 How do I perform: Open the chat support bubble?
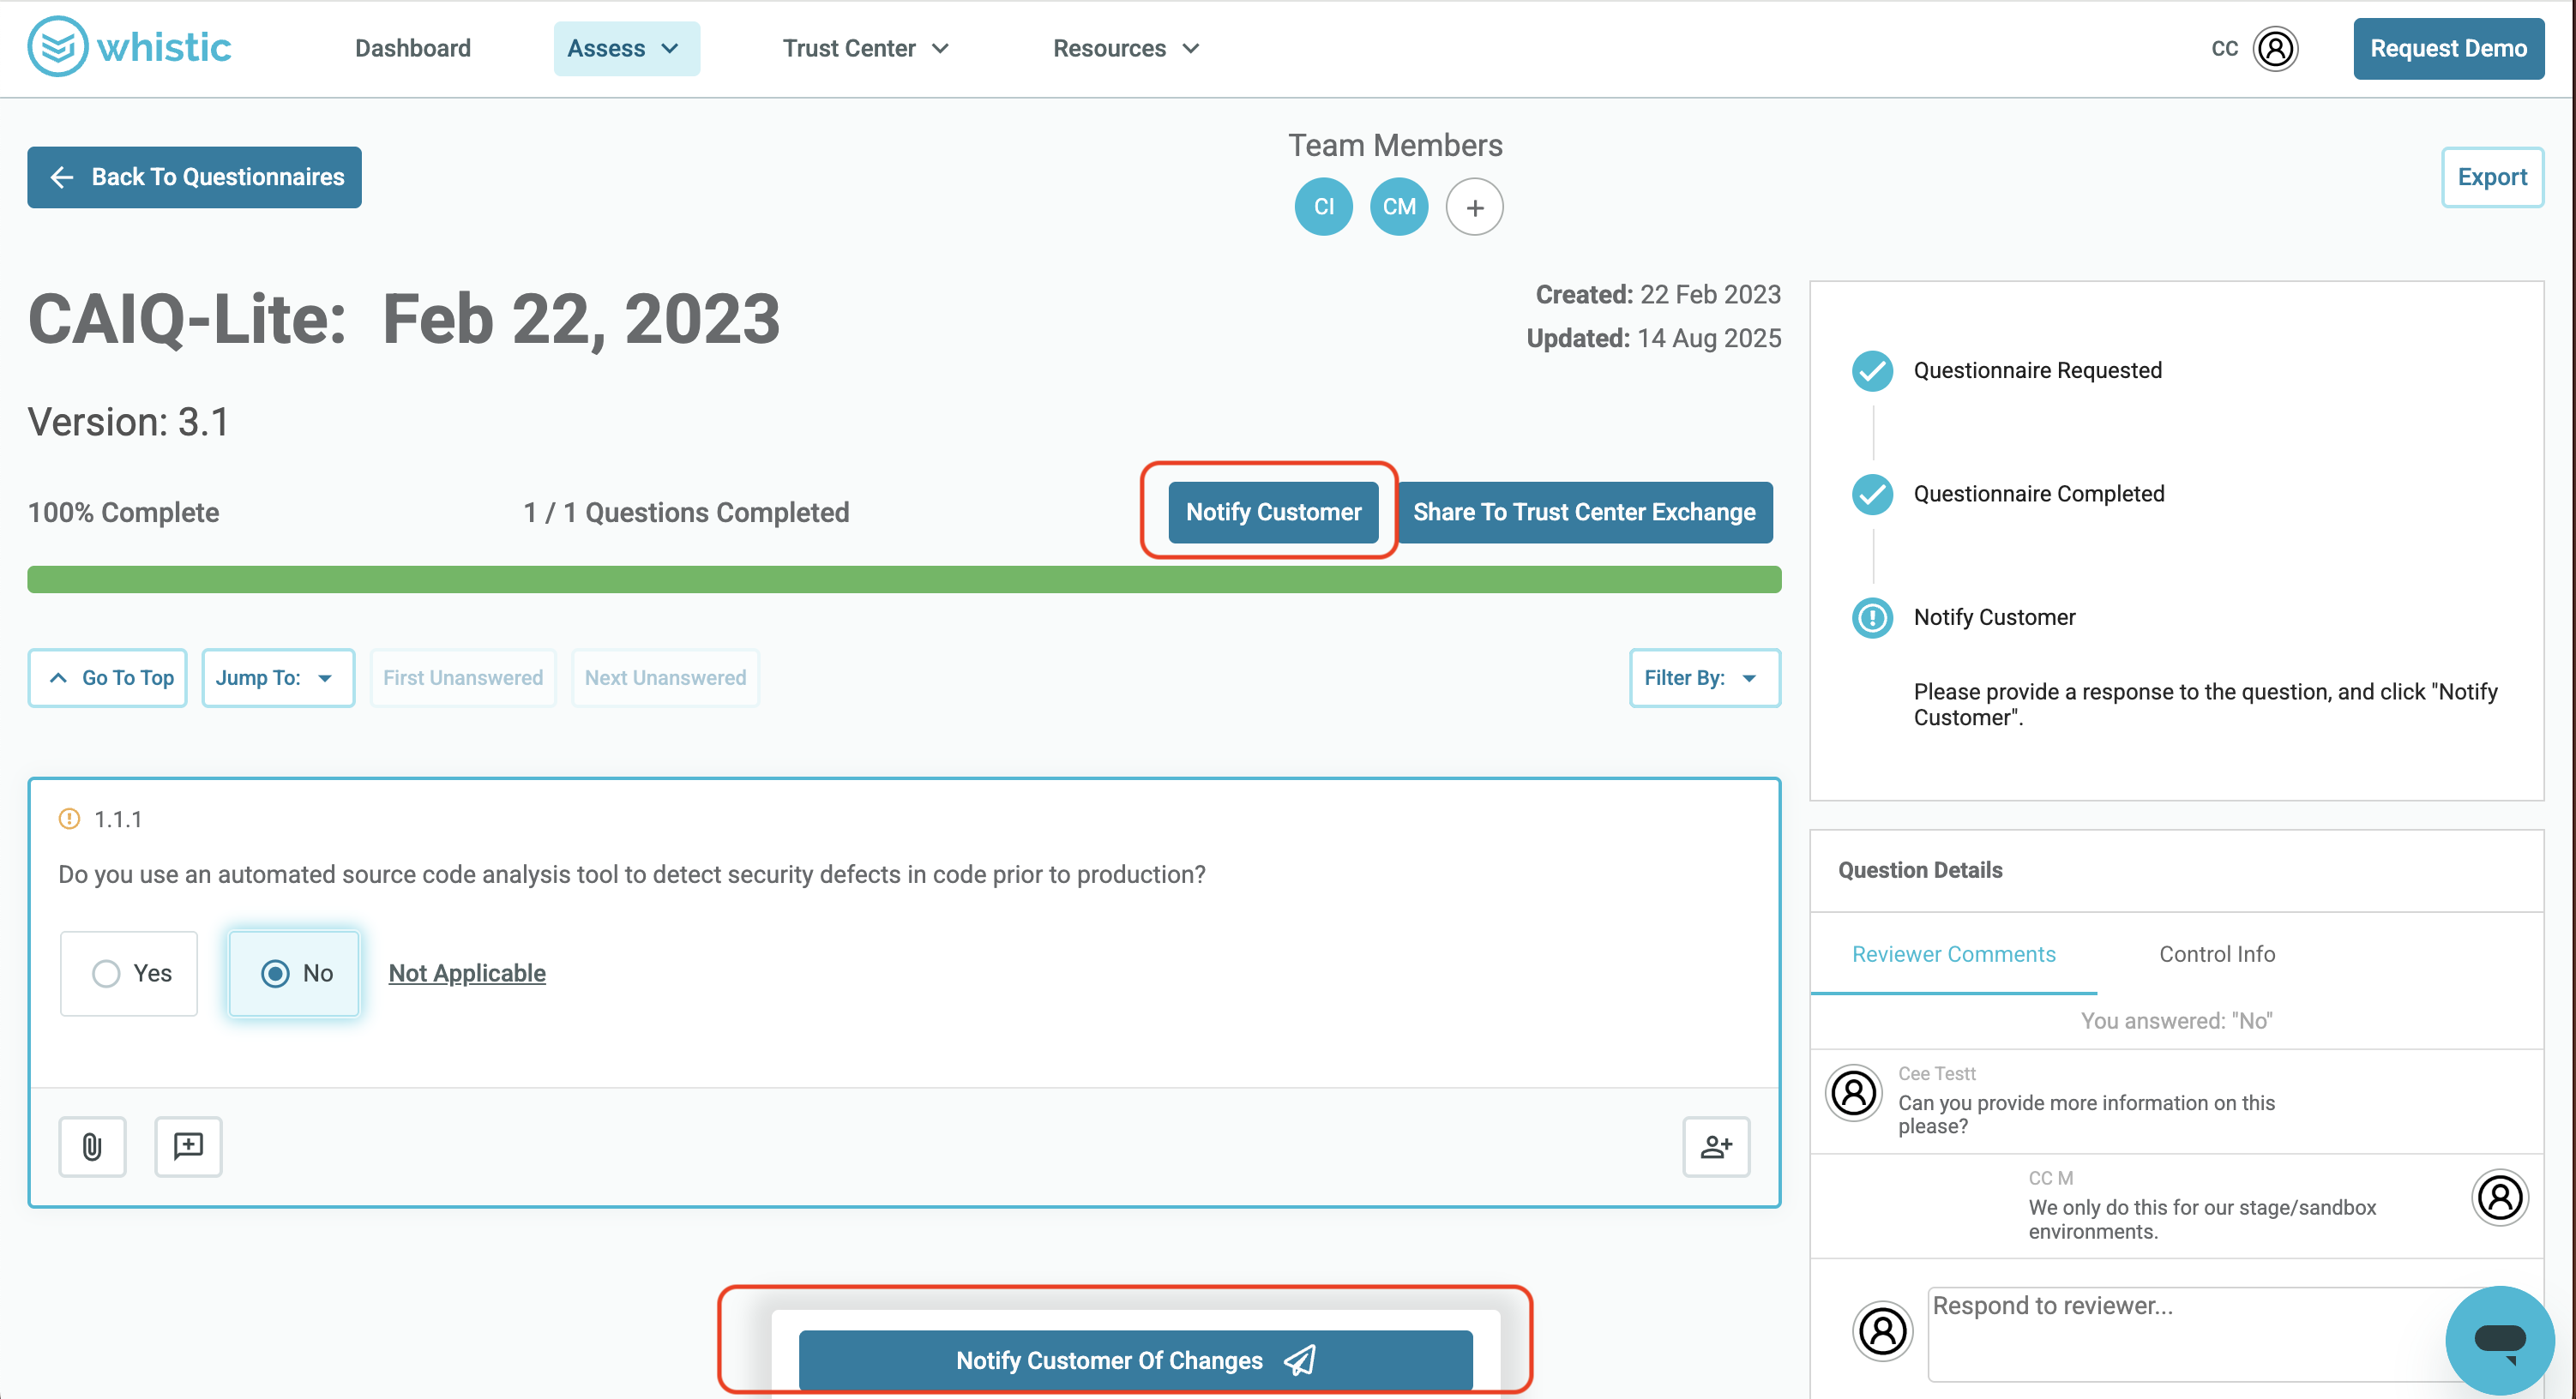(x=2499, y=1339)
